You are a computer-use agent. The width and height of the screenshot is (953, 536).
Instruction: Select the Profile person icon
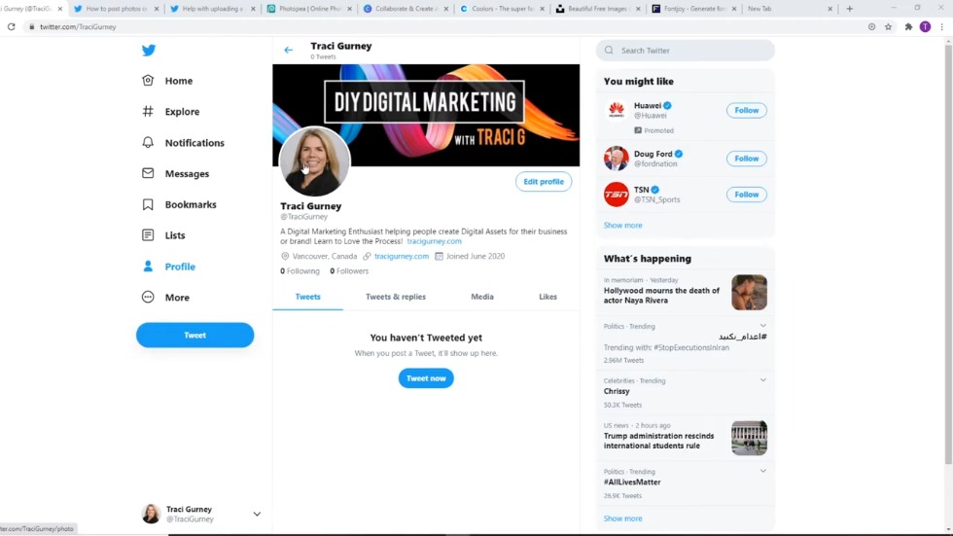pos(148,267)
